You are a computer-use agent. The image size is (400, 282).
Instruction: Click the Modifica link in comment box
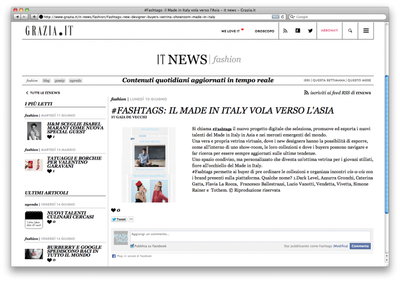point(340,246)
